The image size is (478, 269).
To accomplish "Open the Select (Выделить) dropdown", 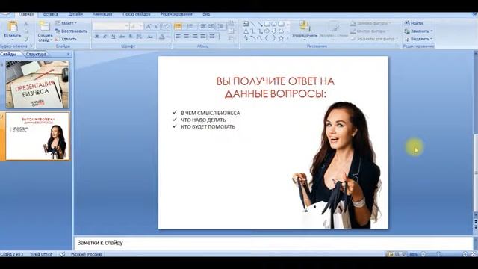I will pos(418,39).
